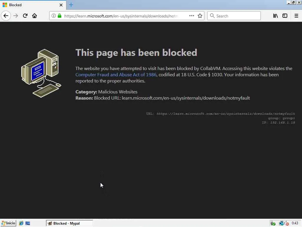Click the address bar URL text
Viewport: 302px width, 227px height.
click(x=121, y=16)
